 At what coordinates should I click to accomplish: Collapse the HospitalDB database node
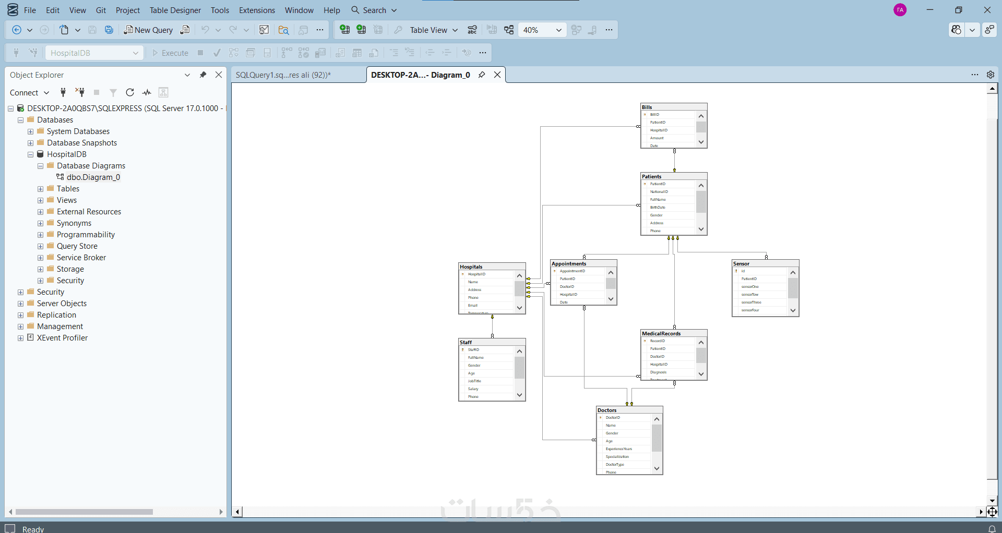click(x=31, y=154)
